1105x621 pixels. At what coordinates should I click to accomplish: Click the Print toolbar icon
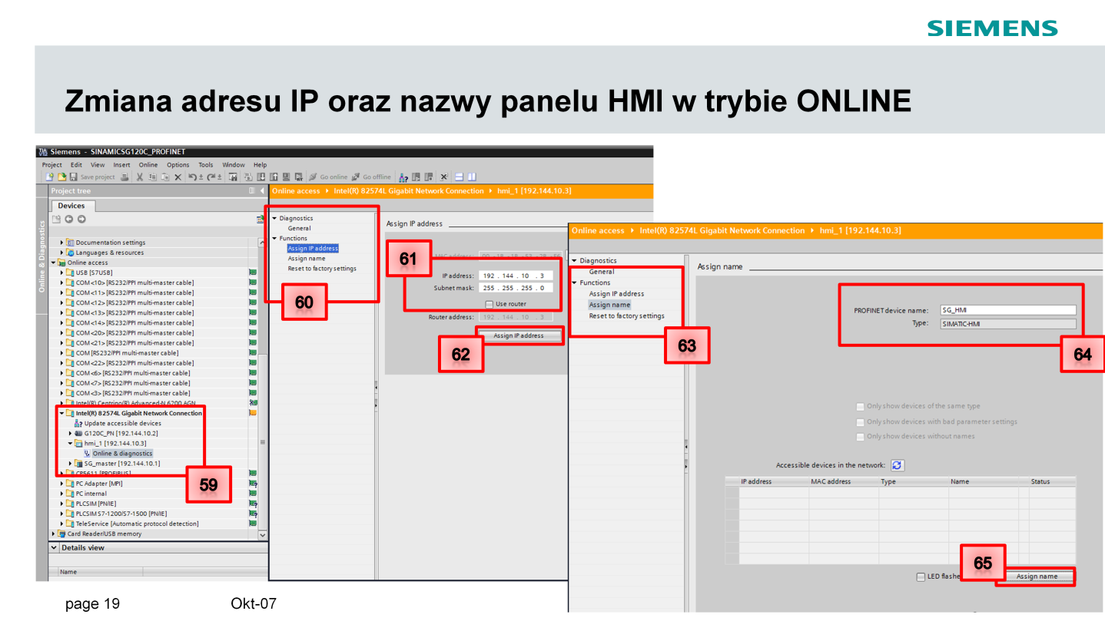click(124, 177)
